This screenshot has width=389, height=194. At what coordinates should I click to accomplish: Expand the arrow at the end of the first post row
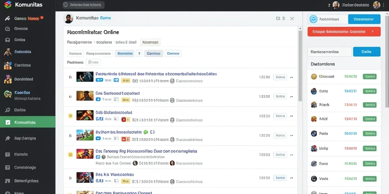[291, 77]
